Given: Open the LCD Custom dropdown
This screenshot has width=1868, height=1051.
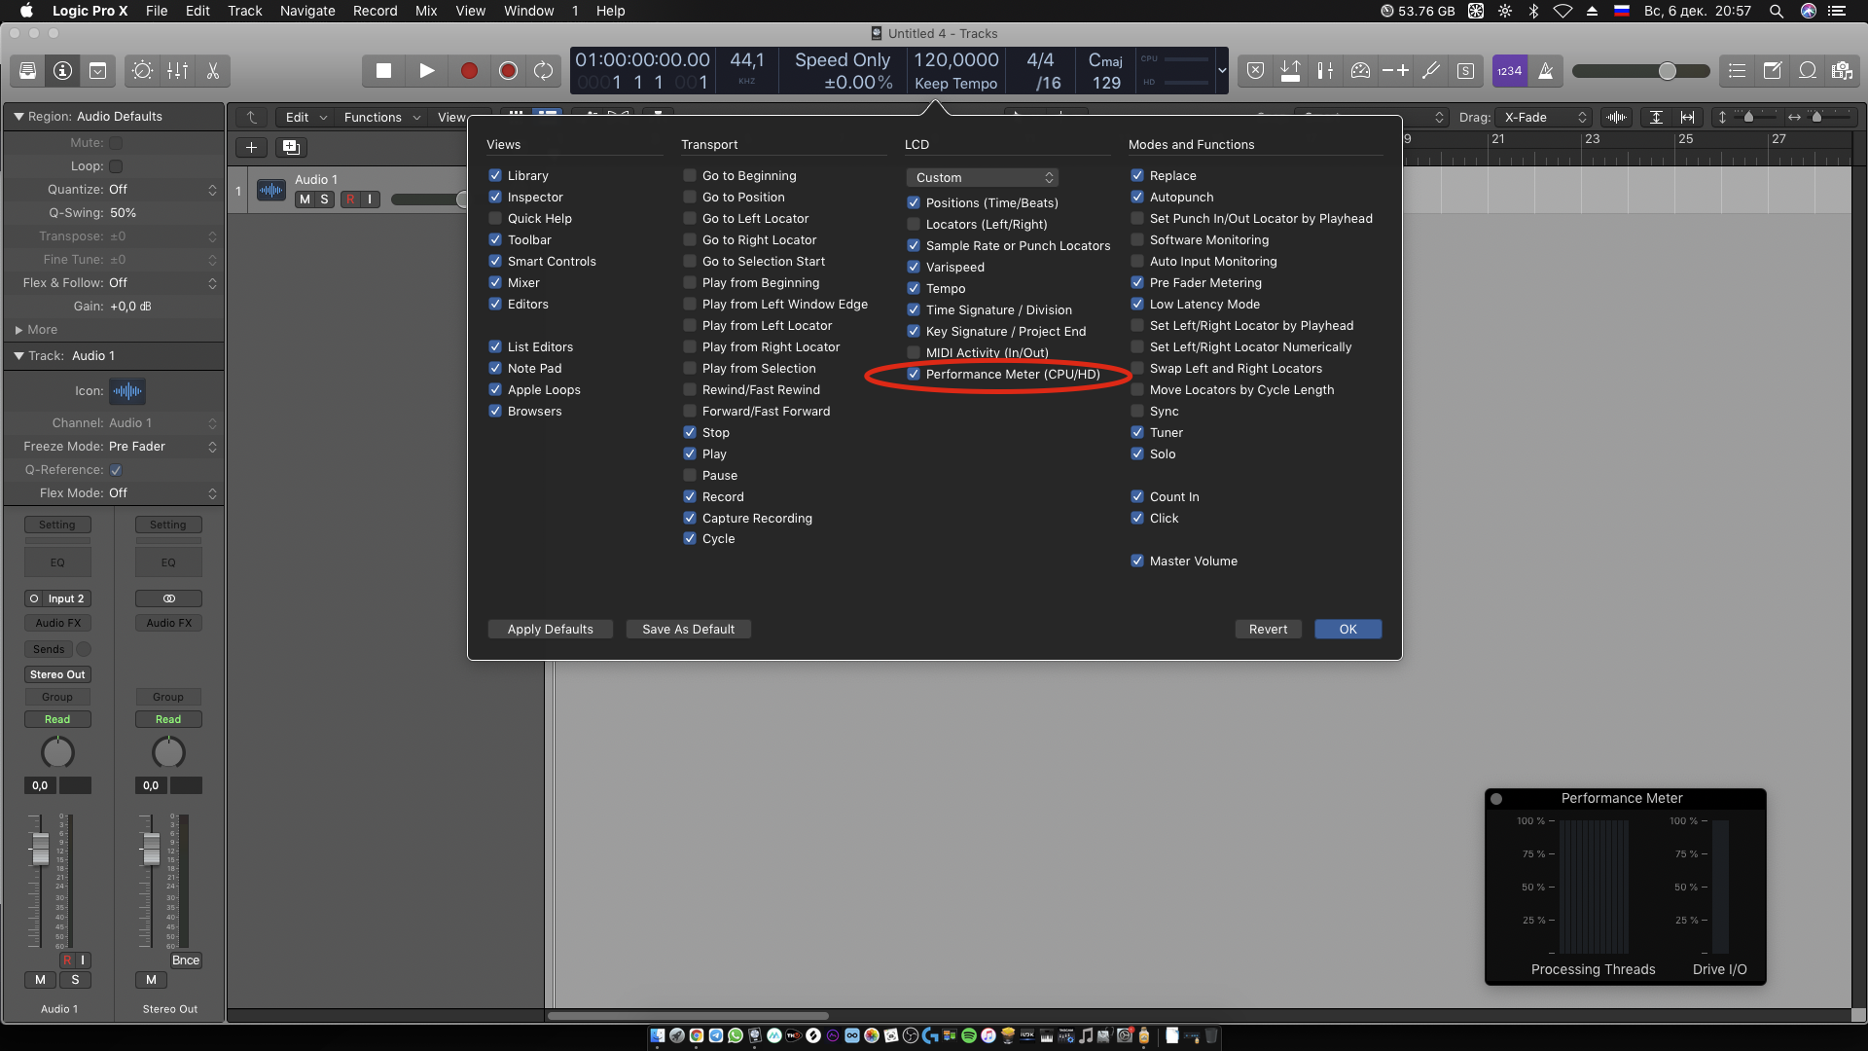Looking at the screenshot, I should (x=983, y=178).
